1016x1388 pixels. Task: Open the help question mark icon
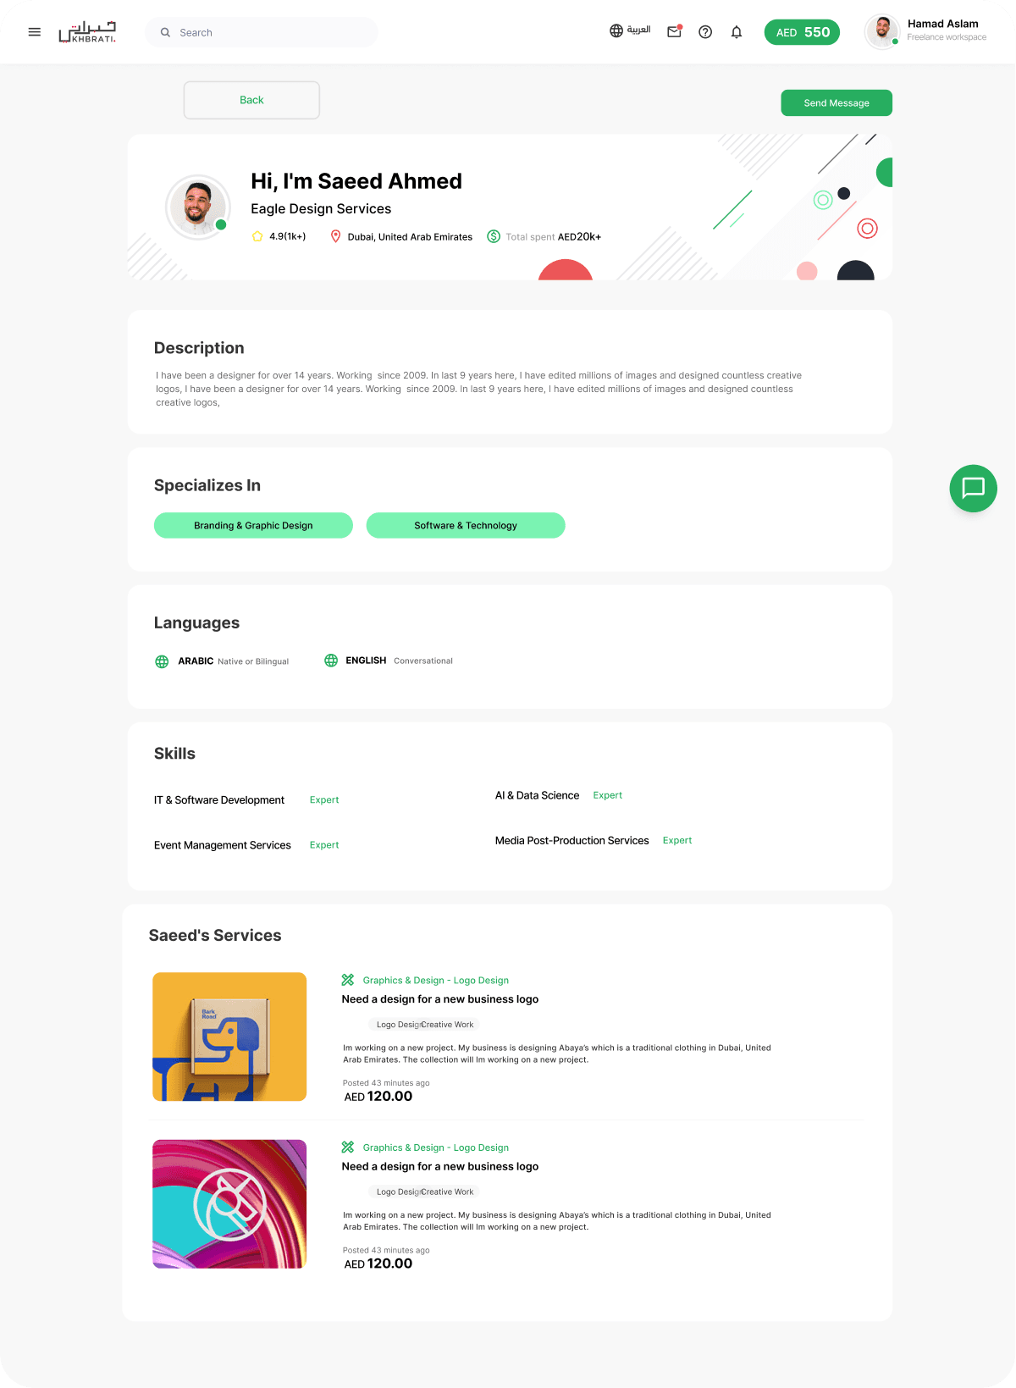pos(705,32)
